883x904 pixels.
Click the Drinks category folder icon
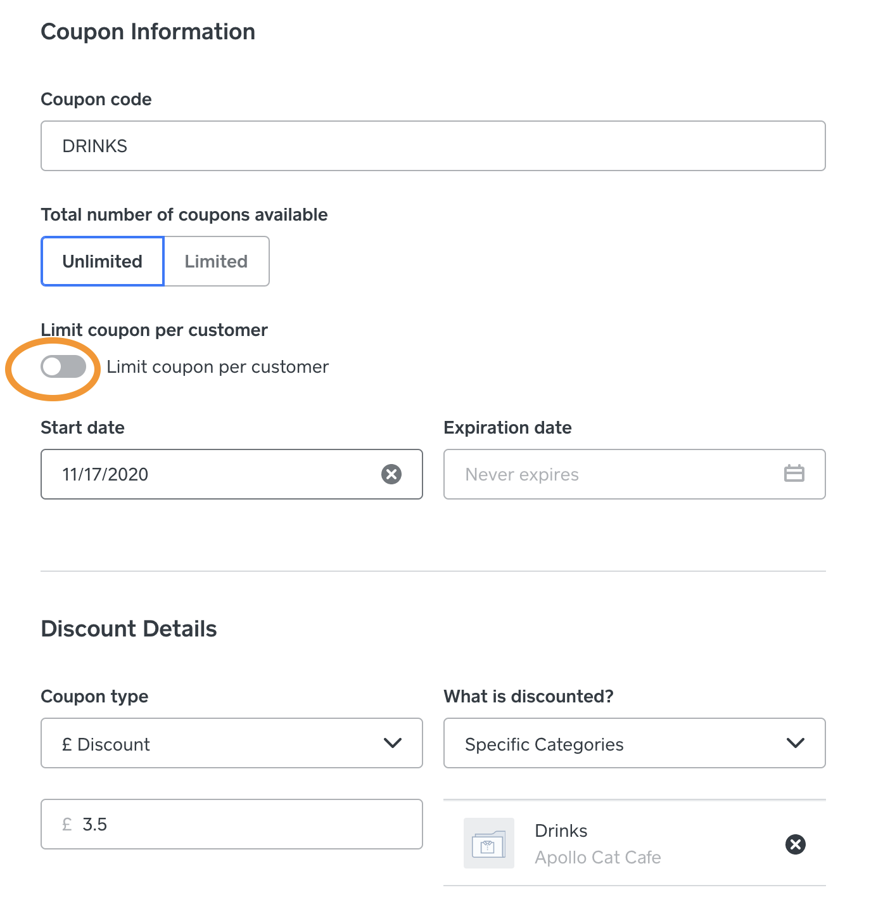[x=488, y=844]
